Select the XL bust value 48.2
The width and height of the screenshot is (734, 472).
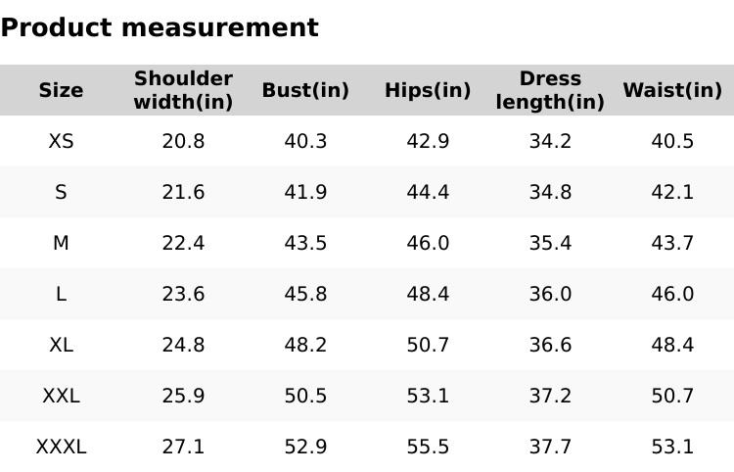(x=305, y=345)
